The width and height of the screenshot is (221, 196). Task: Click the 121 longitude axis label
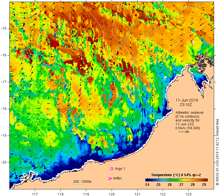[137, 194]
